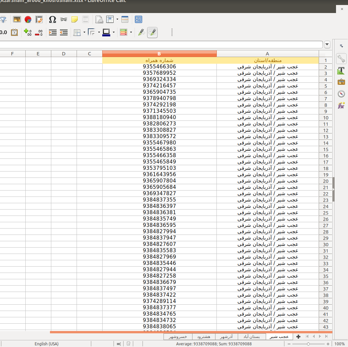Open the sidebar Functions deck
The image size is (348, 347).
coord(341,105)
